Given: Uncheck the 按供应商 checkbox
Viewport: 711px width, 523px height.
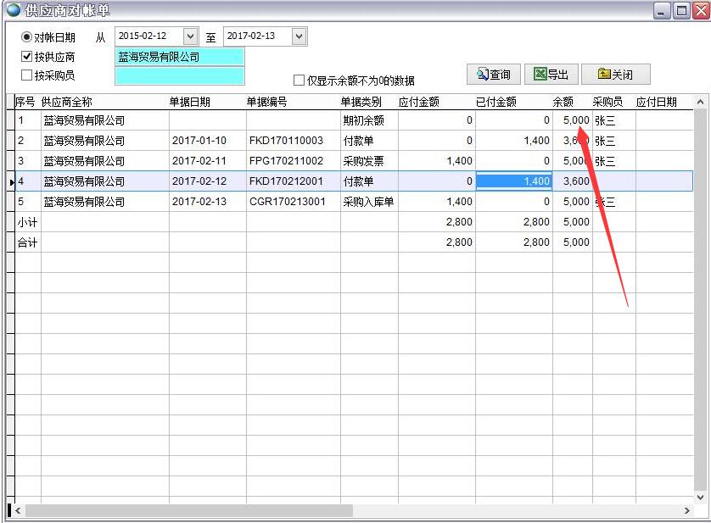Looking at the screenshot, I should 26,57.
